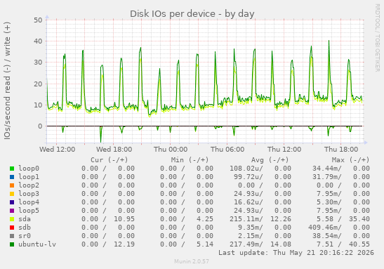Click ubuntu-lv min write value 5.14
This screenshot has height=269, width=384.
(205, 244)
